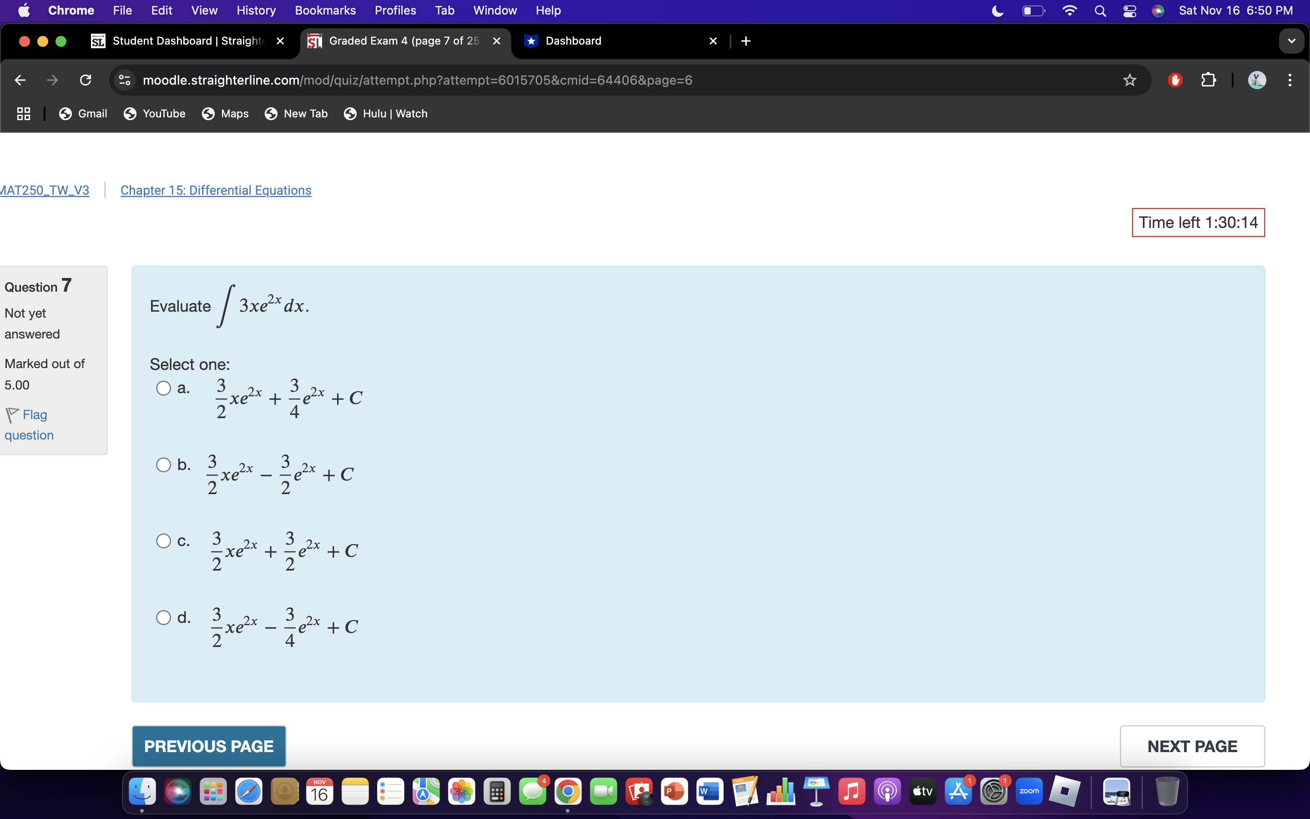
Task: Open the tab search chevron
Action: (x=1291, y=40)
